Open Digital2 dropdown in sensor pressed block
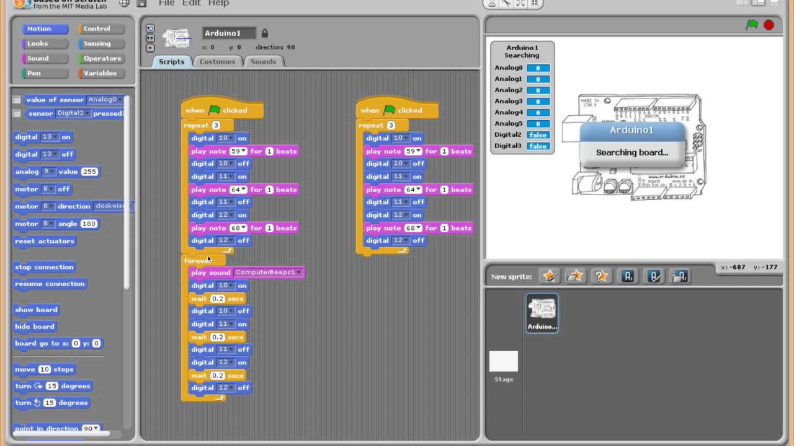Image resolution: width=794 pixels, height=446 pixels. (x=73, y=113)
